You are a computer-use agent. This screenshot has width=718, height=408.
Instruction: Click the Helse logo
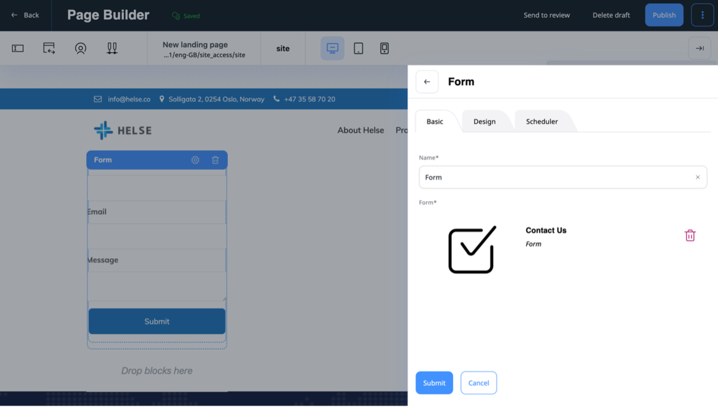tap(122, 130)
